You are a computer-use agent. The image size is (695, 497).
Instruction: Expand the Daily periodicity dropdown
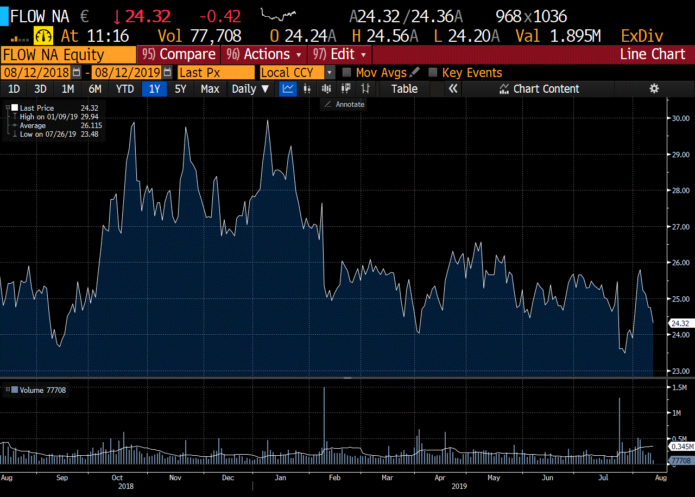250,89
